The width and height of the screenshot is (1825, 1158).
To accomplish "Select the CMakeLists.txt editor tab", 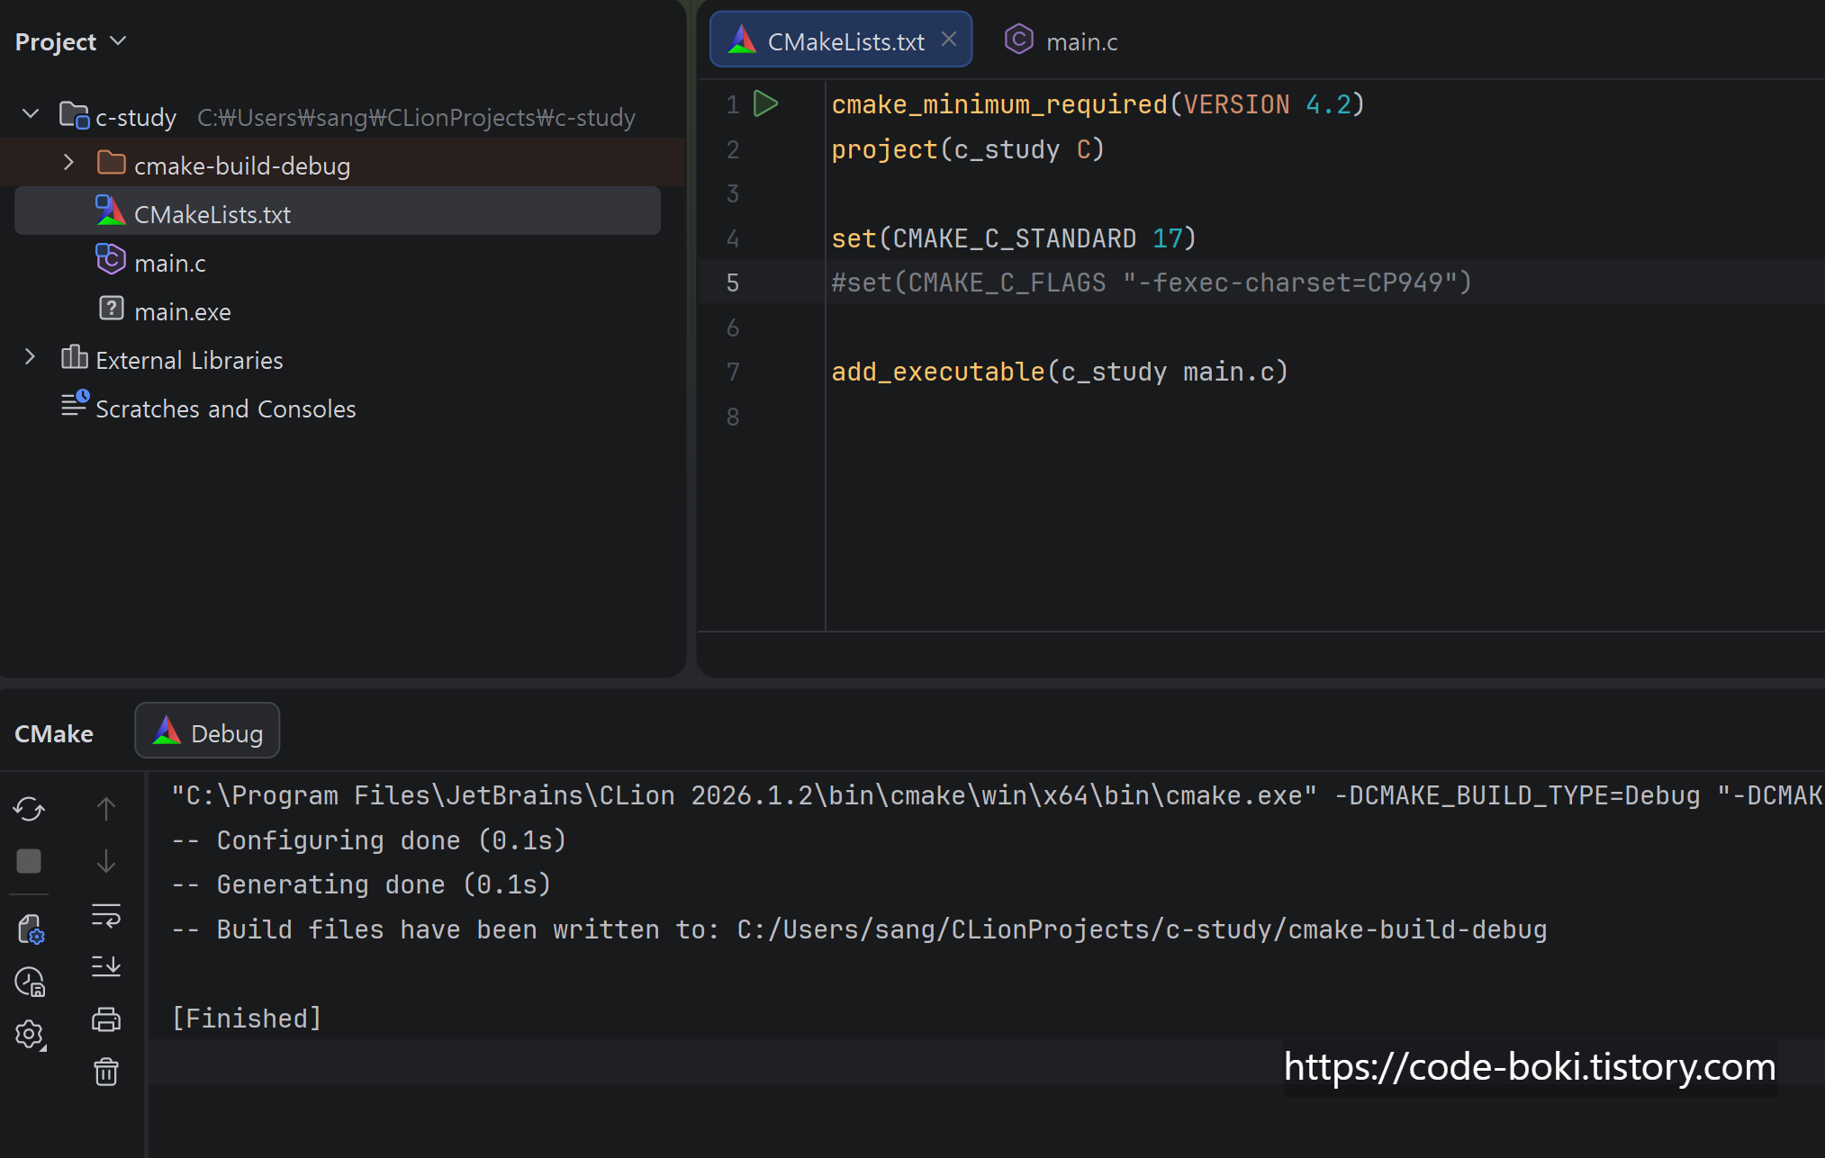I will point(840,40).
